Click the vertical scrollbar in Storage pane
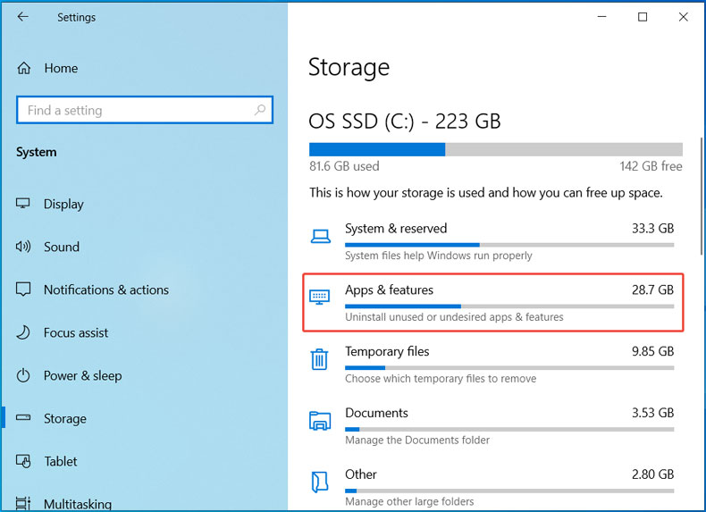 pyautogui.click(x=701, y=197)
